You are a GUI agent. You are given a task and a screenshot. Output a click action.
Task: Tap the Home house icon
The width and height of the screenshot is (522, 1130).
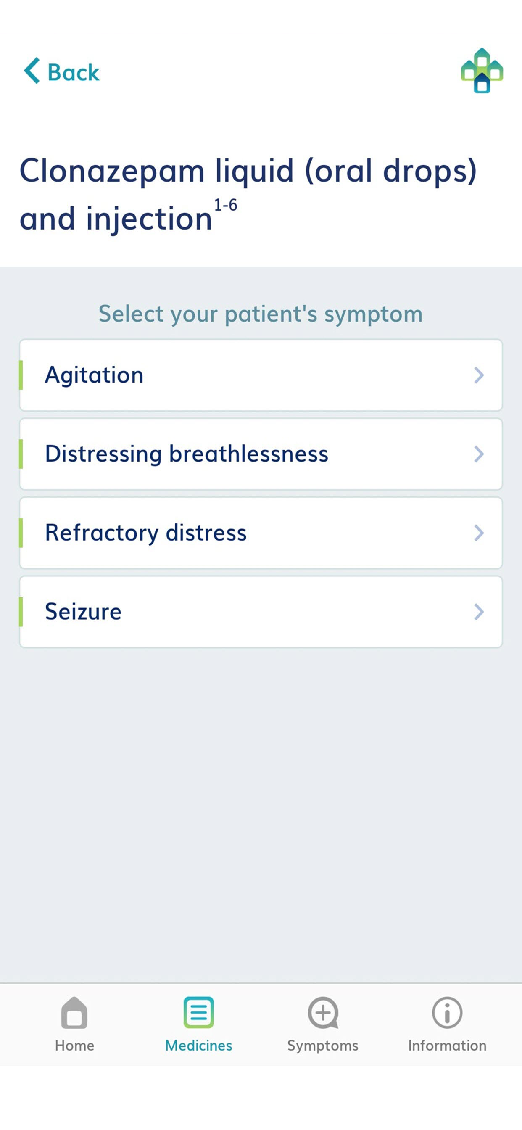(x=74, y=1012)
